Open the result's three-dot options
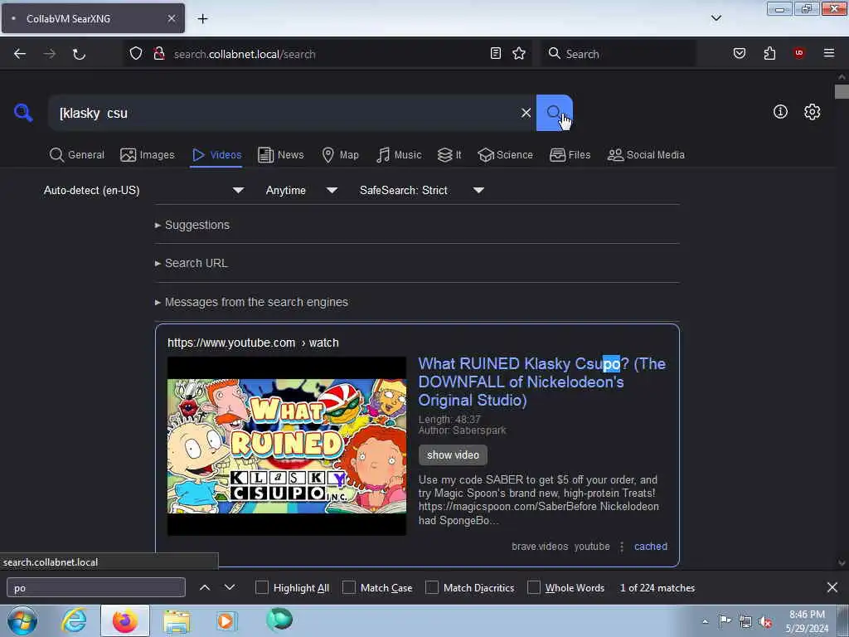The width and height of the screenshot is (849, 637). point(622,547)
